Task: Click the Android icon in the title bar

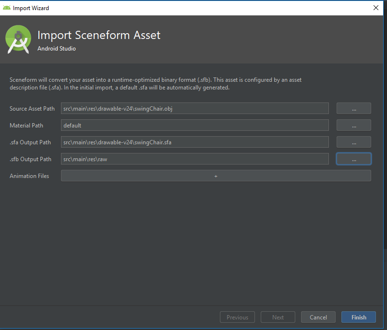Action: click(x=7, y=8)
